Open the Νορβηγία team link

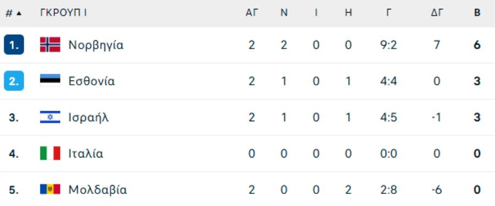point(96,45)
